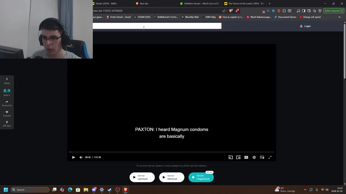
Task: Open Watch Bakemonoga... bookmark
Action: point(259,17)
